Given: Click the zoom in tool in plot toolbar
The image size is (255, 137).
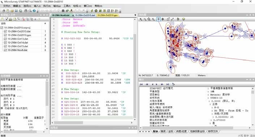Looking at the screenshot, I should tap(141, 19).
